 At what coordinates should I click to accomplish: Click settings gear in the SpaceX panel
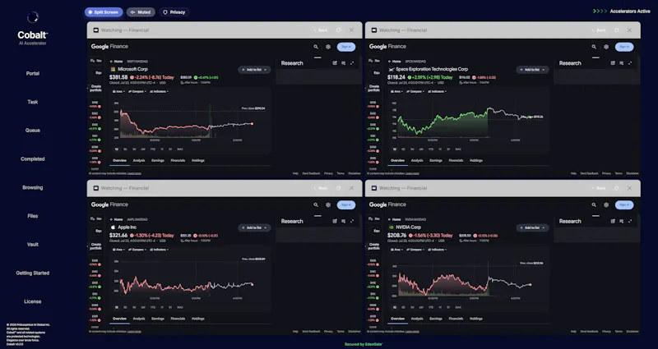click(x=606, y=47)
